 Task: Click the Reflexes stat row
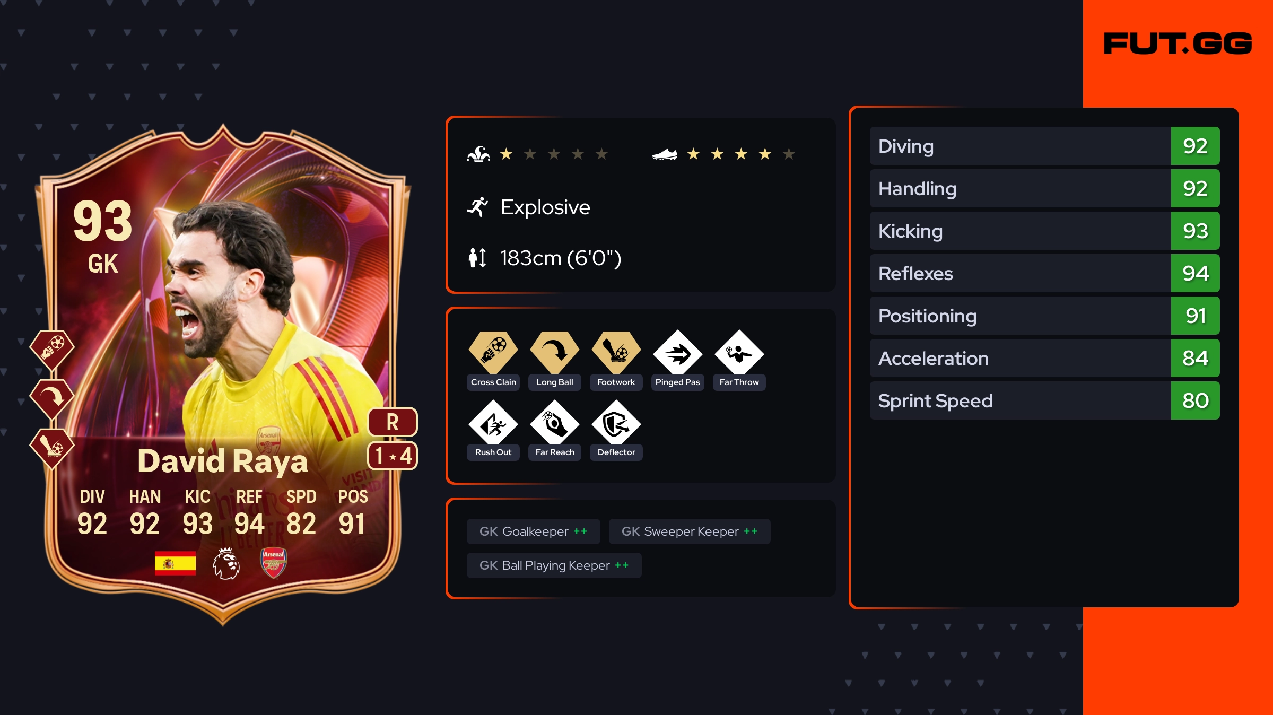[x=1045, y=273]
